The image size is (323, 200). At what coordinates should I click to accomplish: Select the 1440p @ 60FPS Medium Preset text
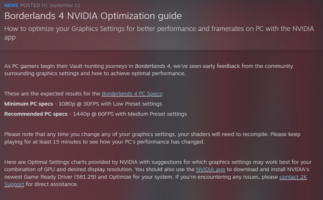pos(130,114)
